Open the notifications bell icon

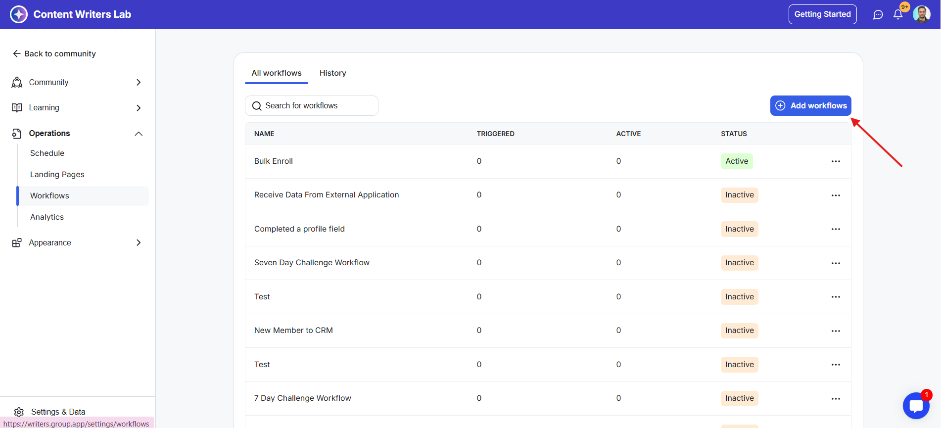coord(898,14)
